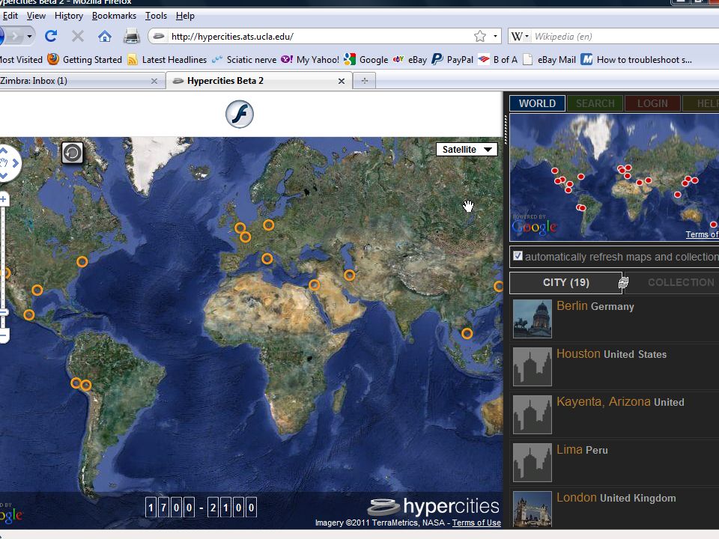Open the History menu
Viewport: 719px width, 539px height.
69,16
